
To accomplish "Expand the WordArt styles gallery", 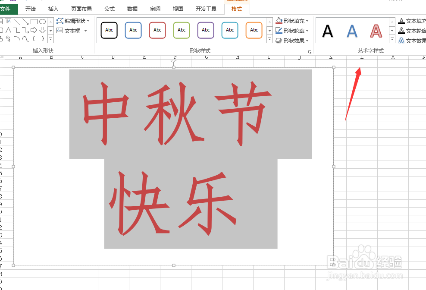I will pos(392,39).
